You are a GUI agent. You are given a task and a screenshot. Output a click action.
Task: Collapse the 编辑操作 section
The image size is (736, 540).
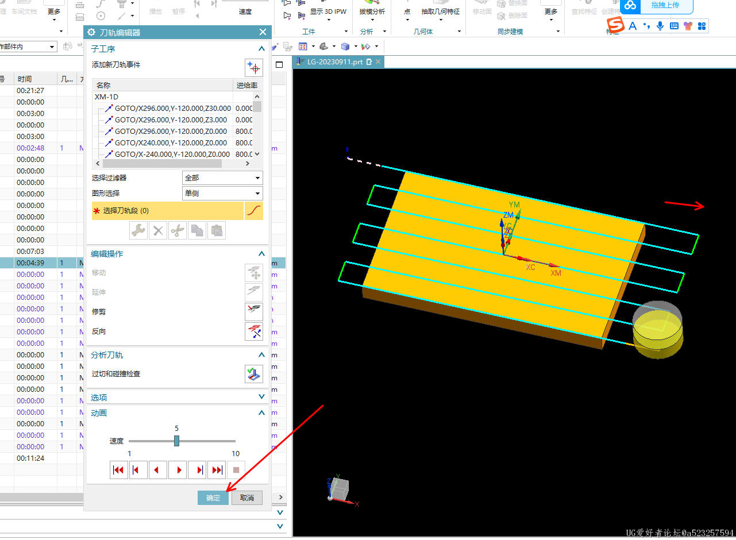[x=262, y=254]
